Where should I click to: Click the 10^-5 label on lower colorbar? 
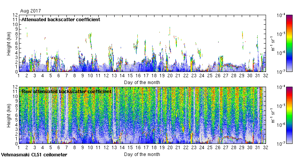(281, 106)
